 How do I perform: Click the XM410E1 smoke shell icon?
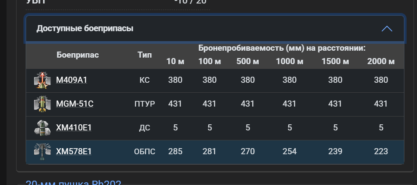pyautogui.click(x=42, y=128)
